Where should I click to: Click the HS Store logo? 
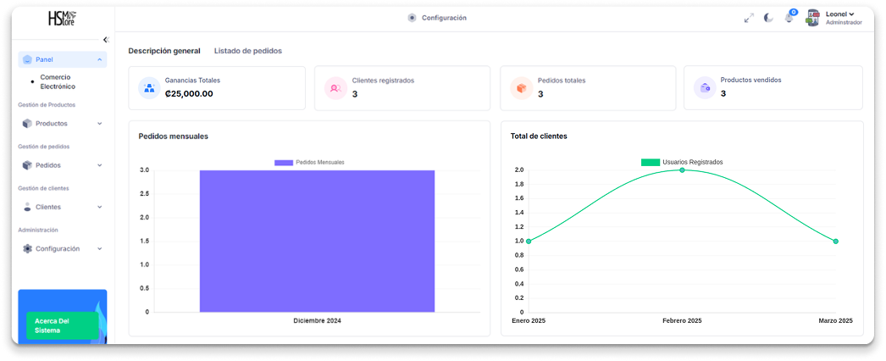click(x=63, y=18)
